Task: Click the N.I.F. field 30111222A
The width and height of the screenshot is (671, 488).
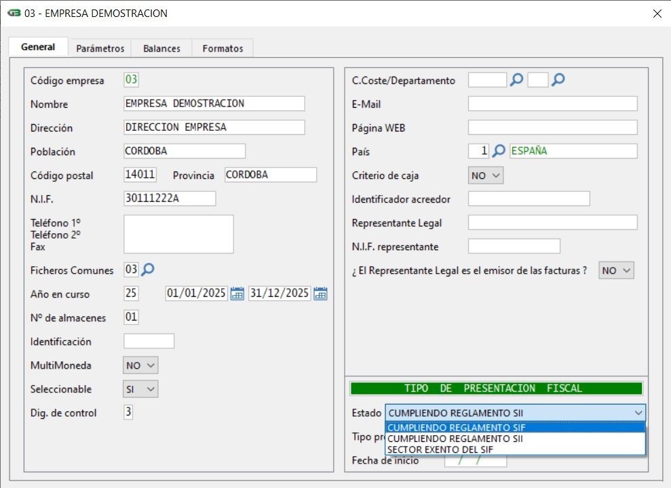Action: [x=170, y=199]
